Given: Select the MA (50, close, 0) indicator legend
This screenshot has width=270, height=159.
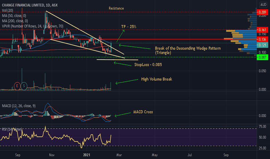Looking at the screenshot, I should pyautogui.click(x=14, y=16).
